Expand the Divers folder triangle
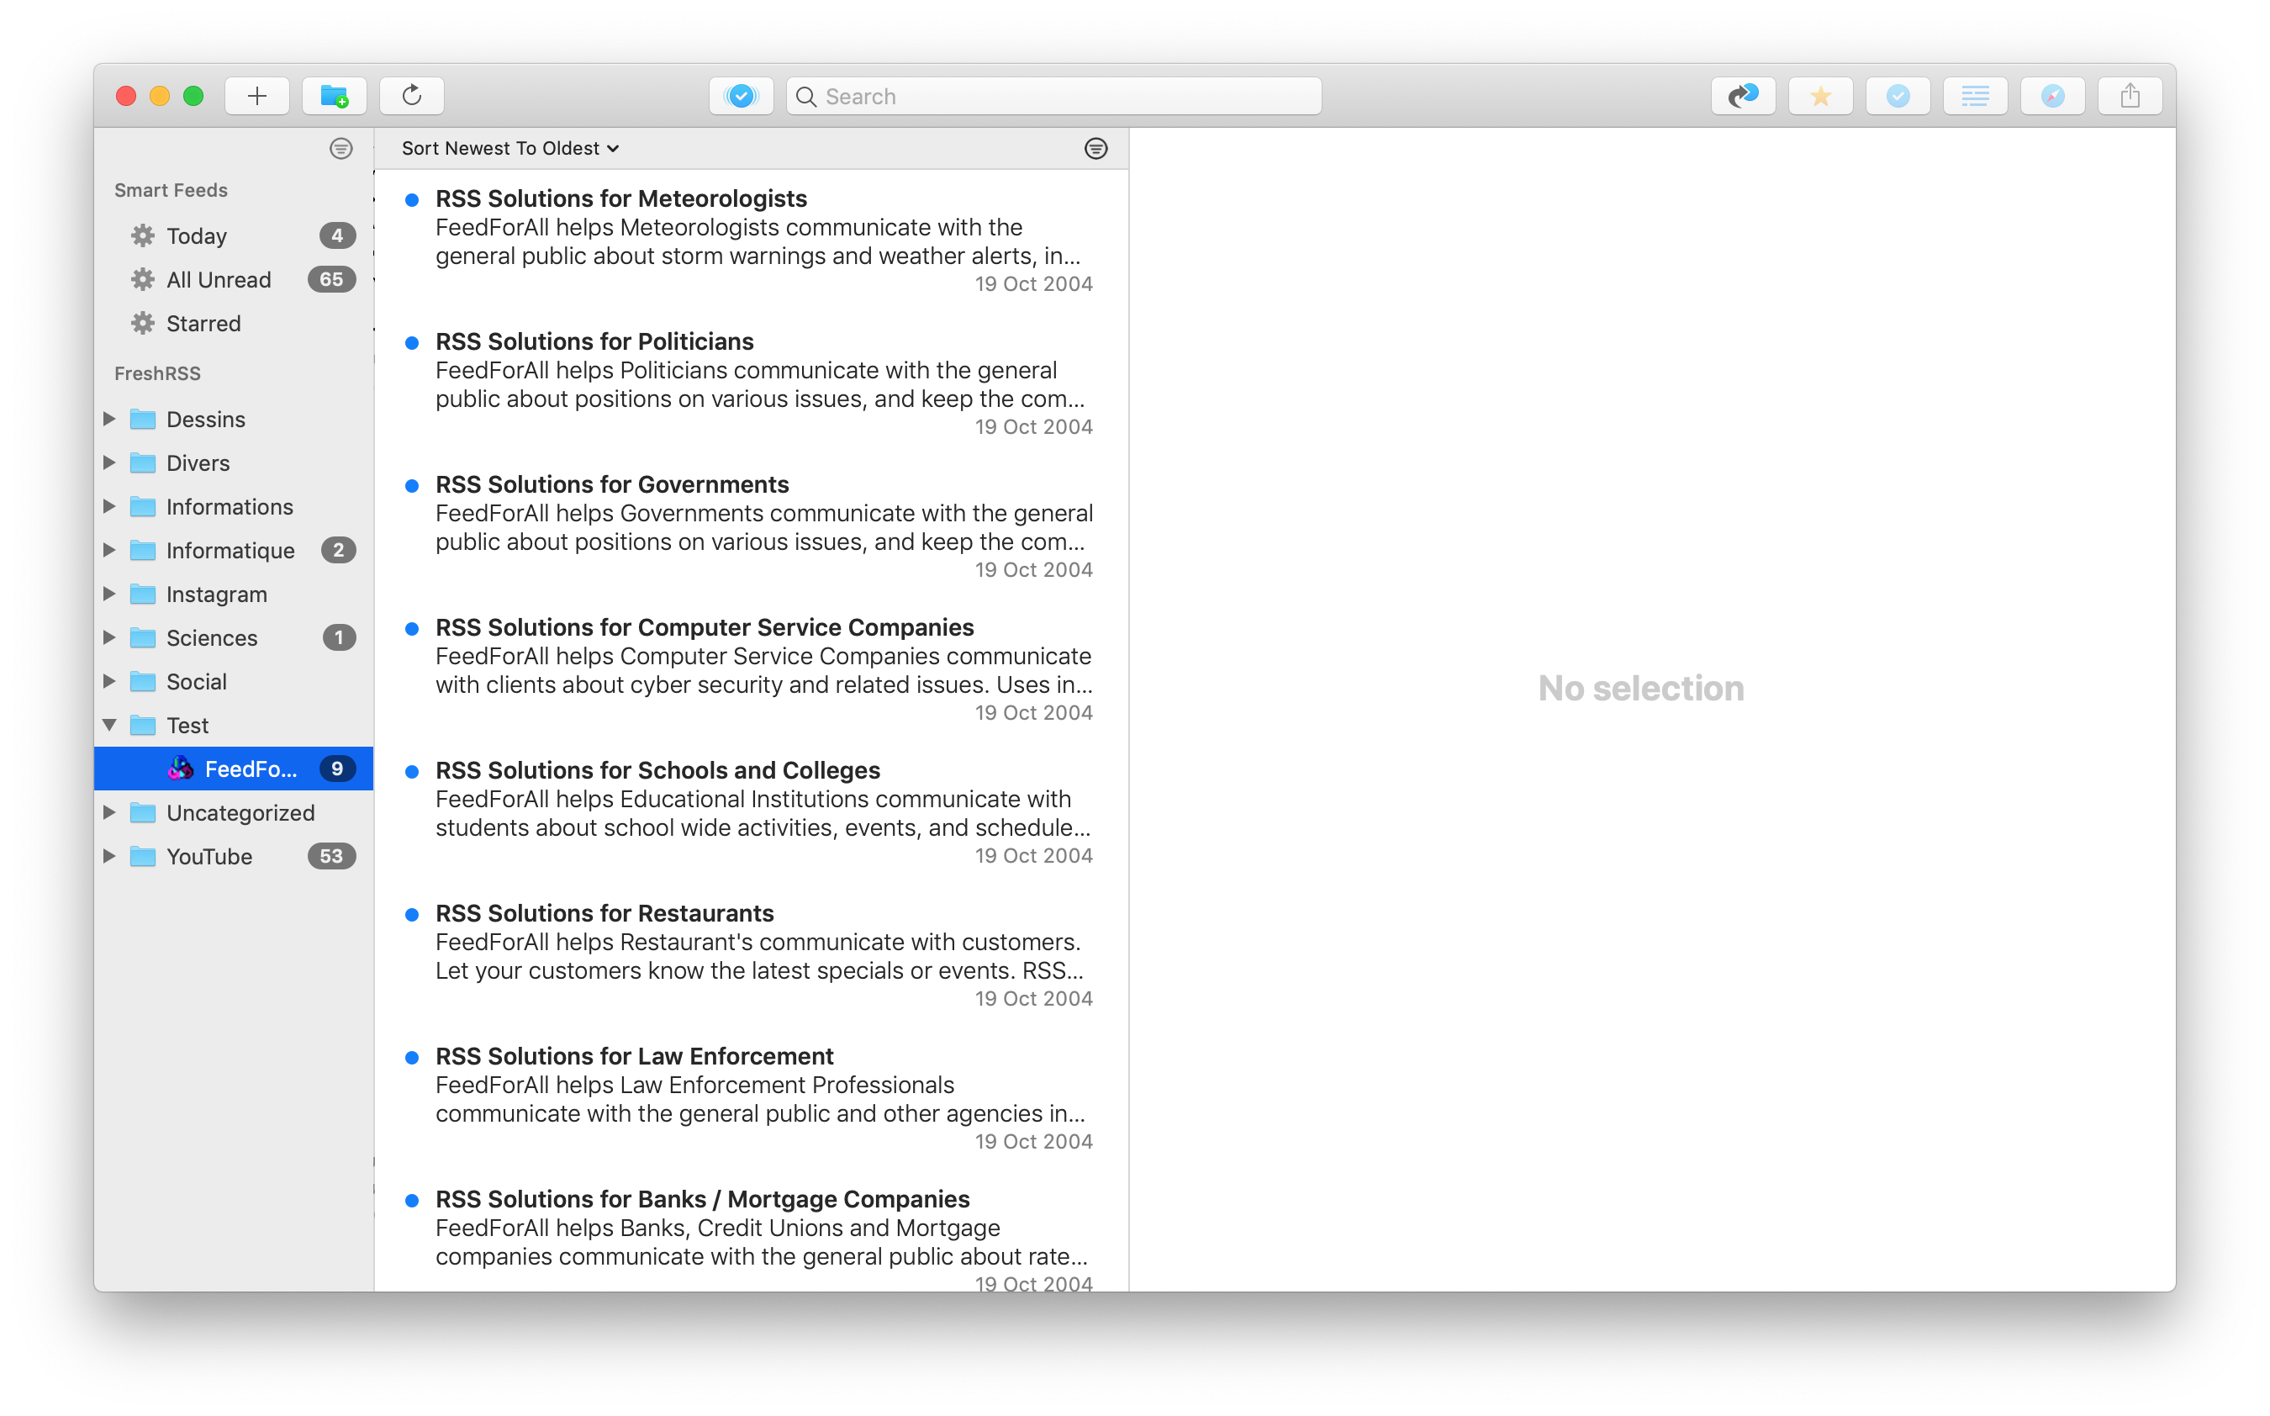Screen dimensions: 2270x1416 coord(108,462)
